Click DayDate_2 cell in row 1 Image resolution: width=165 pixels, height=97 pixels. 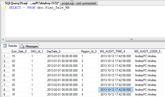[62, 56]
